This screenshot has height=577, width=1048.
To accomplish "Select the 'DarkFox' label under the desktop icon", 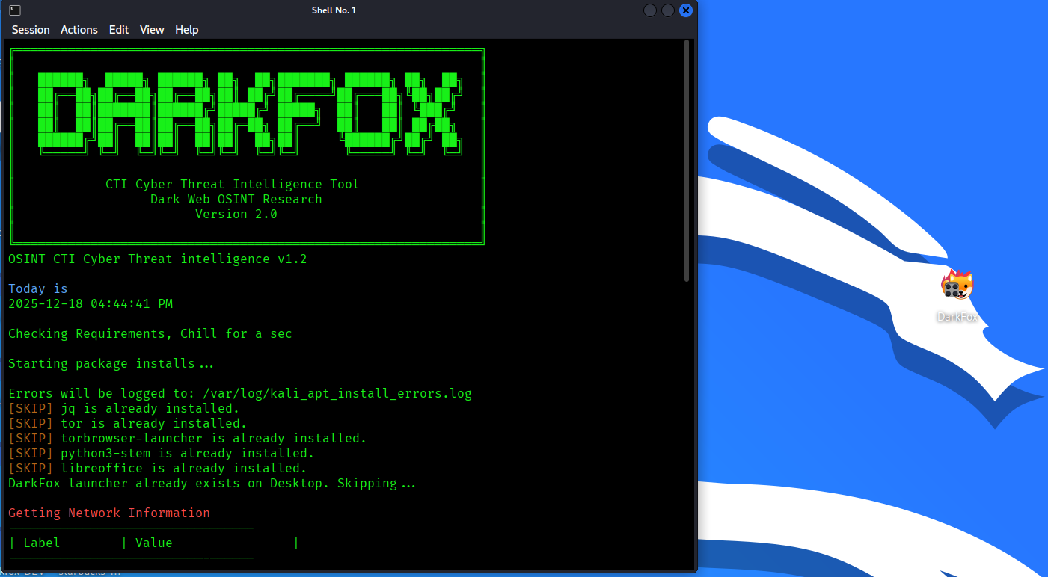I will click(x=957, y=317).
